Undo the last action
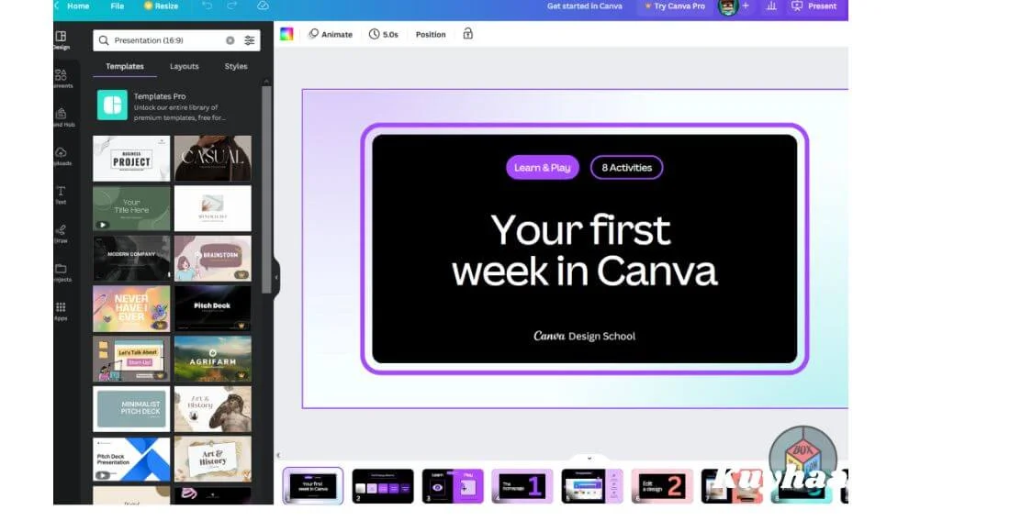Viewport: 1010px width, 532px height. tap(207, 6)
